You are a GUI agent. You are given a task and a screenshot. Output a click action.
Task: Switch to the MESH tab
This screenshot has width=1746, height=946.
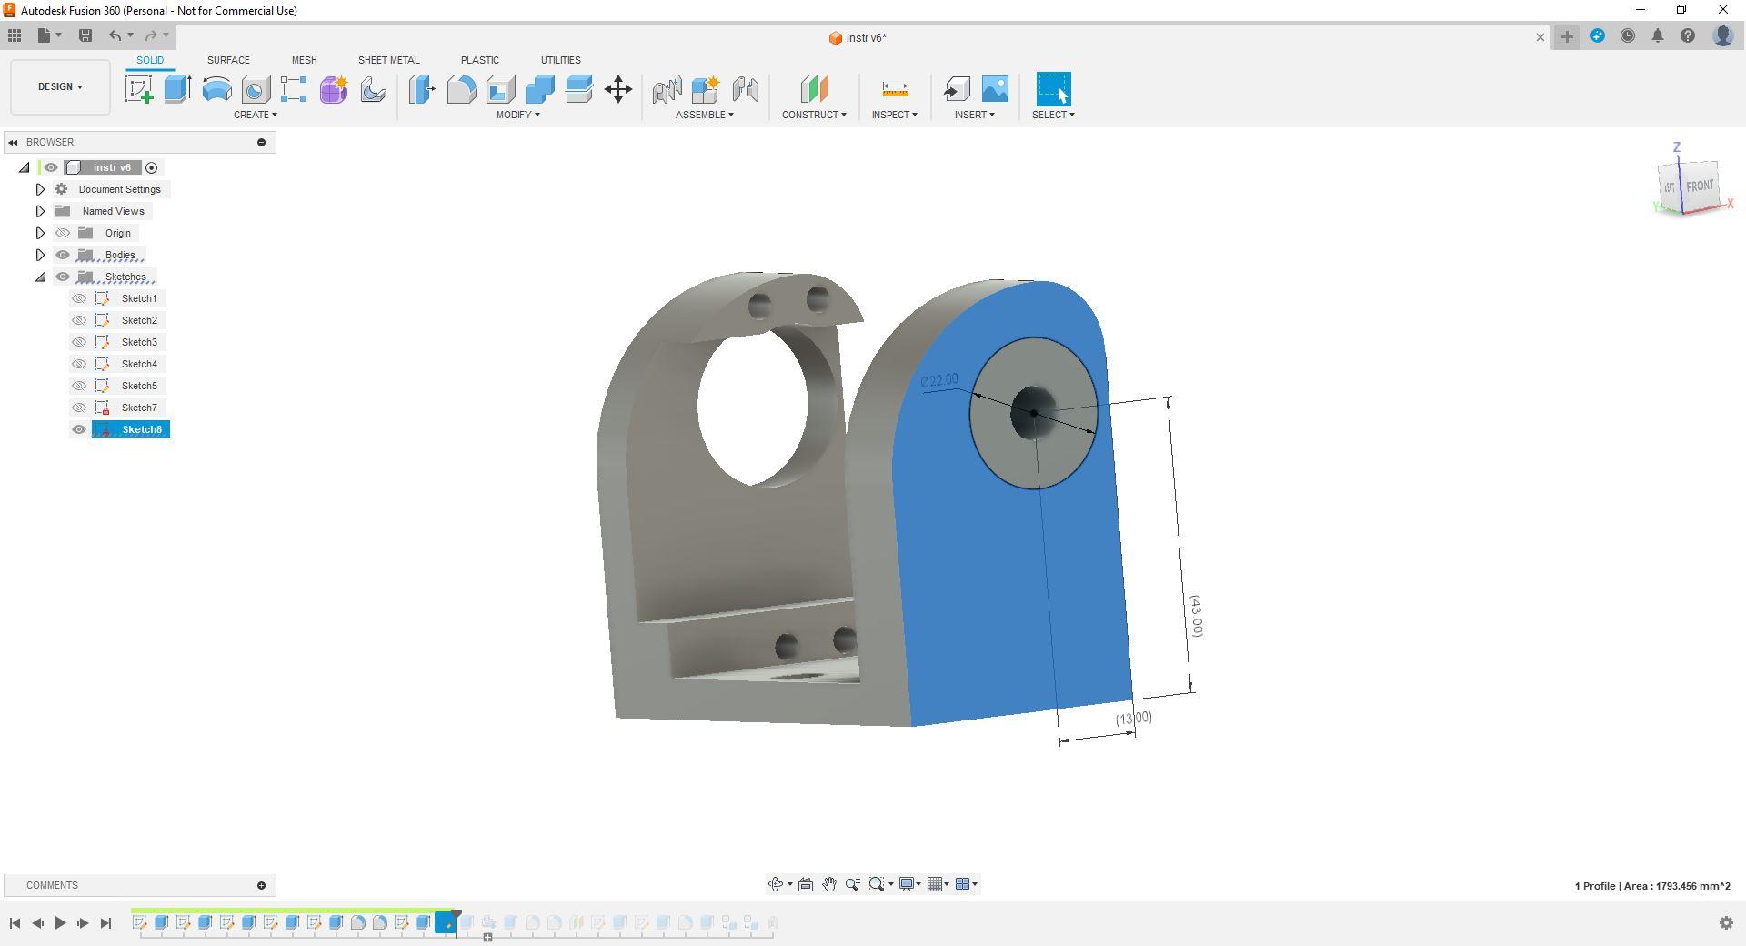[x=304, y=60]
